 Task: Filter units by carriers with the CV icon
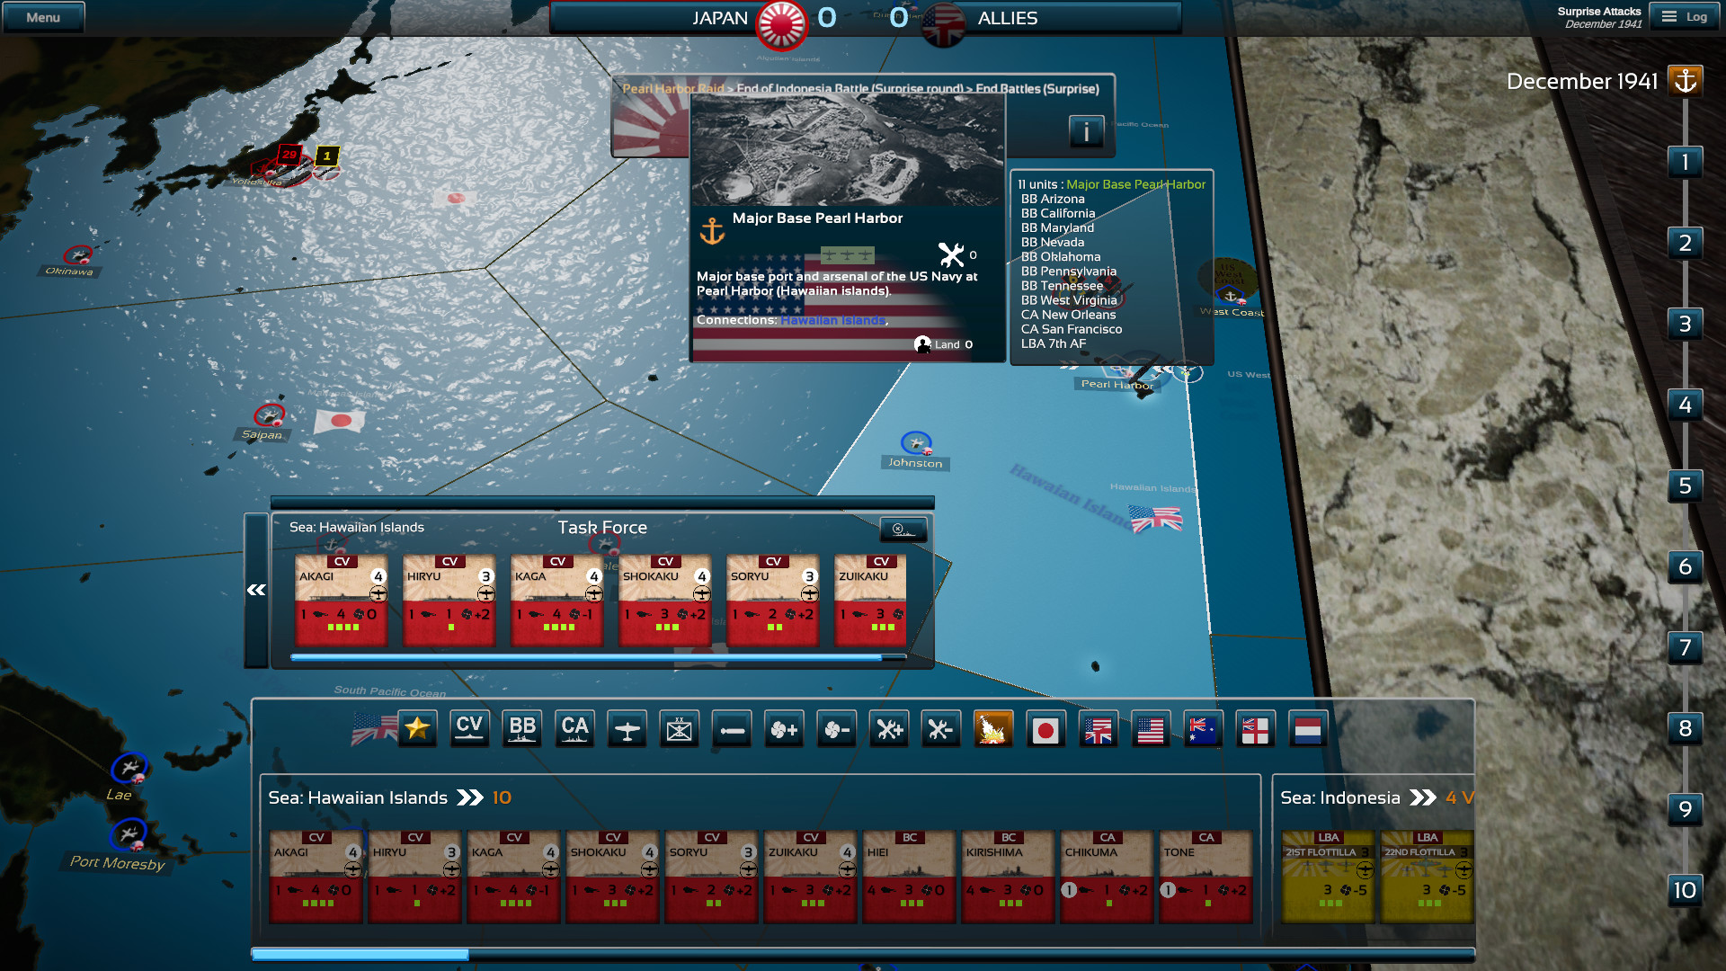(468, 728)
